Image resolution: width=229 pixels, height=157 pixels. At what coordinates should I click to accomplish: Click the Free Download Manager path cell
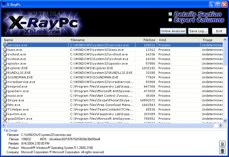[102, 105]
